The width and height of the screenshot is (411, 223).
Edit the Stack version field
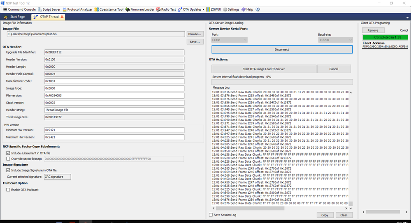114,103
